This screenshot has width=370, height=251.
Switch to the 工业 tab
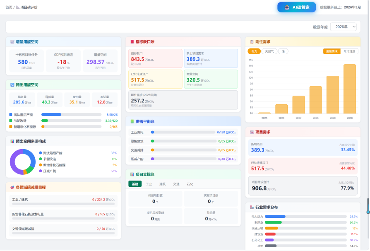click(149, 184)
